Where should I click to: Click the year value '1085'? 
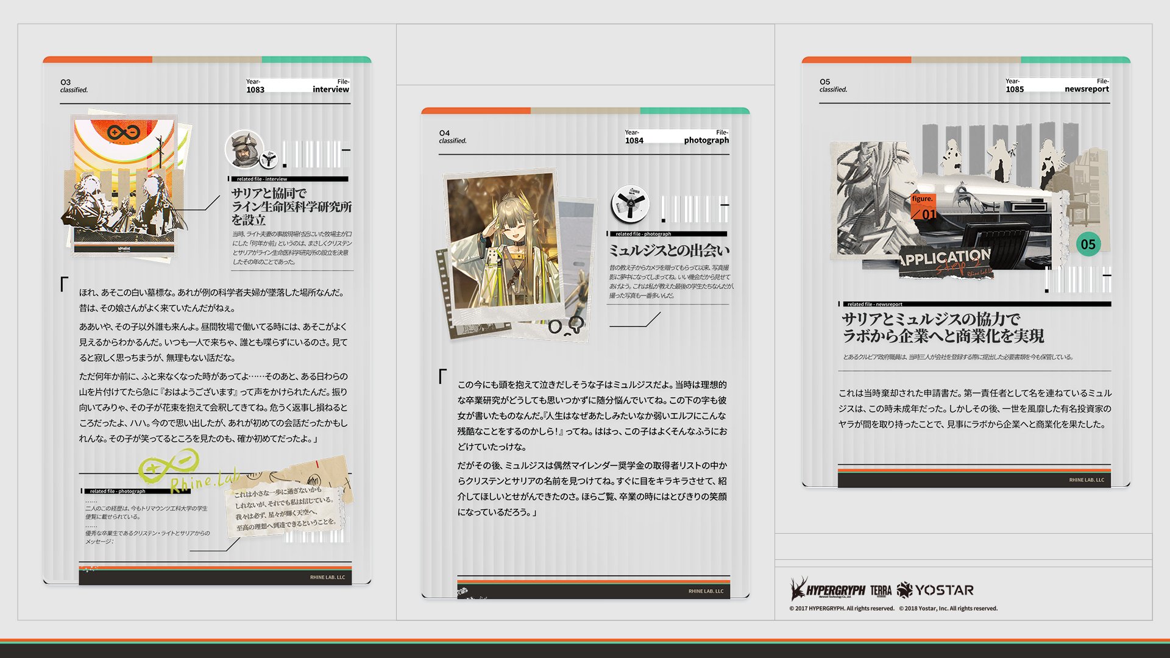click(x=1015, y=89)
